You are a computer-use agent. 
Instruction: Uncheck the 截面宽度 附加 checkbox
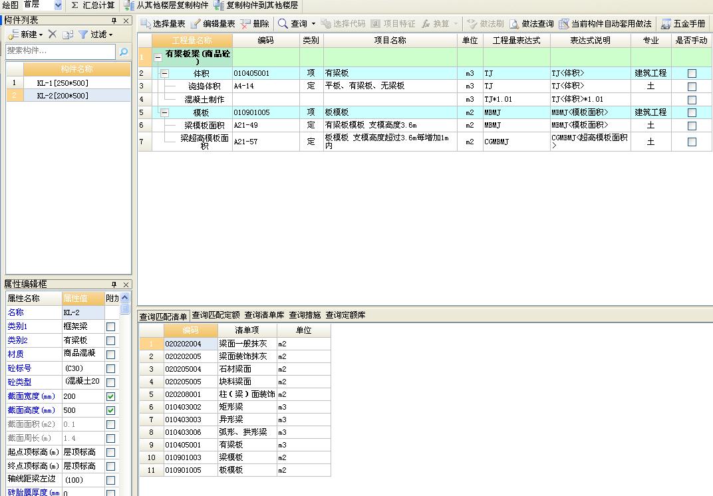point(110,396)
